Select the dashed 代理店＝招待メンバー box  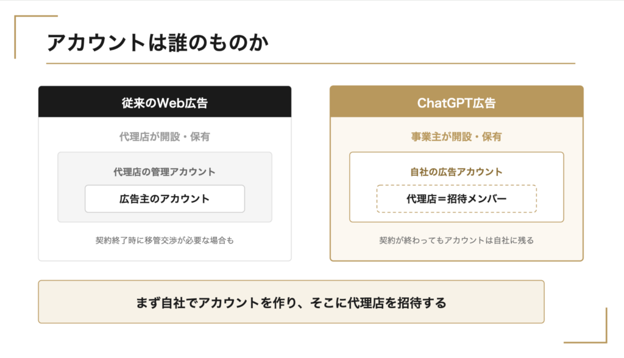point(456,198)
